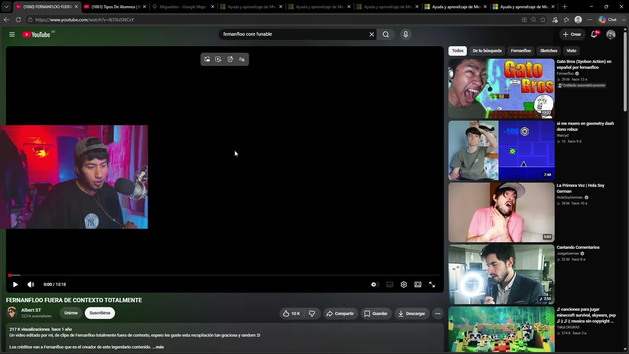This screenshot has height=354, width=629.
Task: Select the Visto filter chip
Action: [x=572, y=51]
